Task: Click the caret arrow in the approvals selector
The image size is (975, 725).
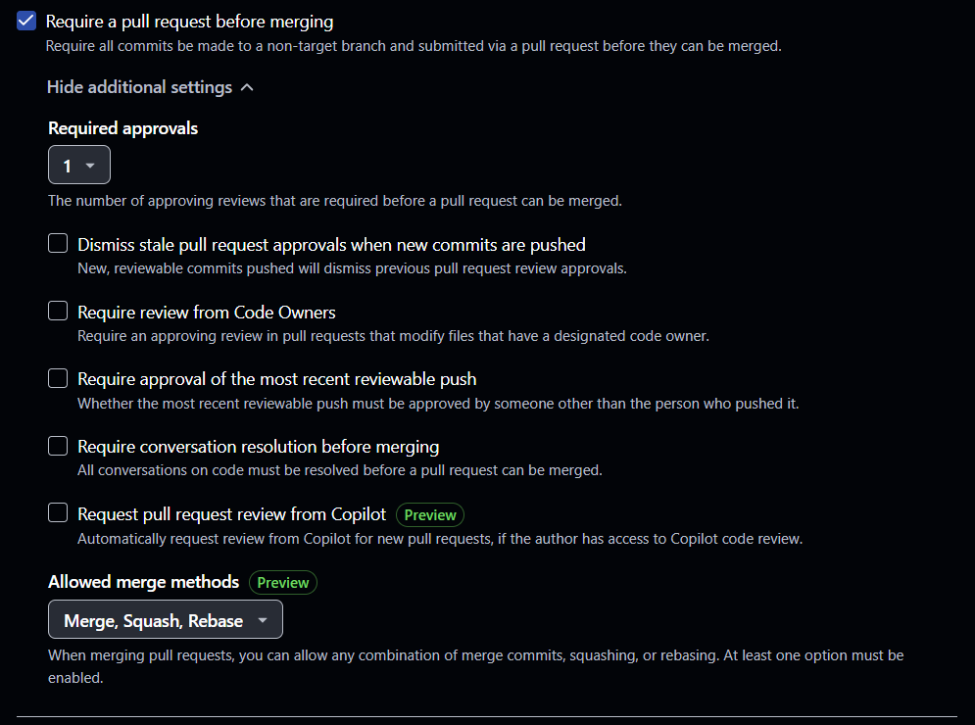Action: pyautogui.click(x=90, y=166)
